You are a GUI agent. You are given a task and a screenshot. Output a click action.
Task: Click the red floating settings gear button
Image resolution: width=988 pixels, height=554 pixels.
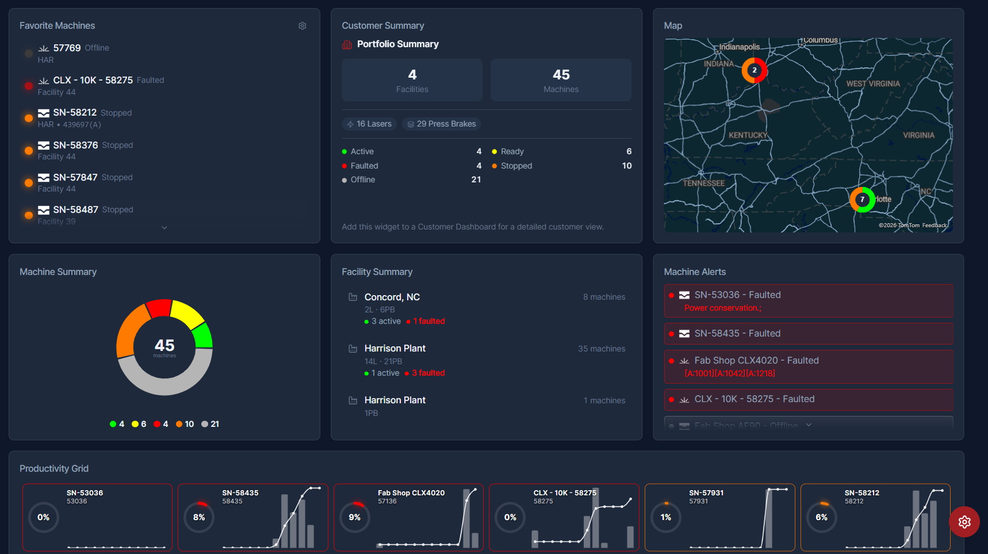(x=964, y=522)
